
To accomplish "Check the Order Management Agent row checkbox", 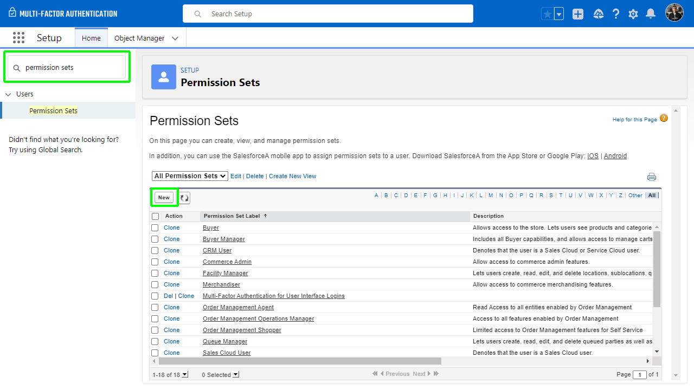I will [x=155, y=307].
